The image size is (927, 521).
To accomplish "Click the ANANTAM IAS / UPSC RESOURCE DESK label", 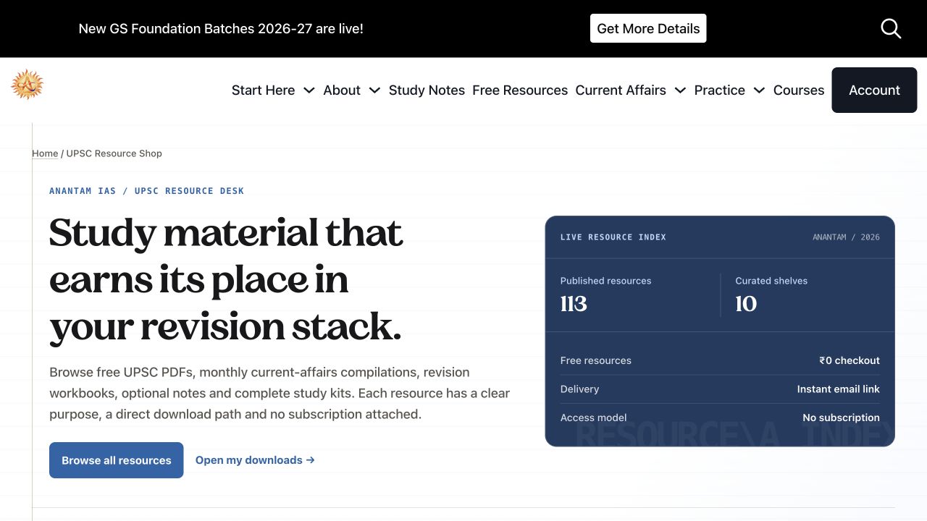I will (x=146, y=191).
